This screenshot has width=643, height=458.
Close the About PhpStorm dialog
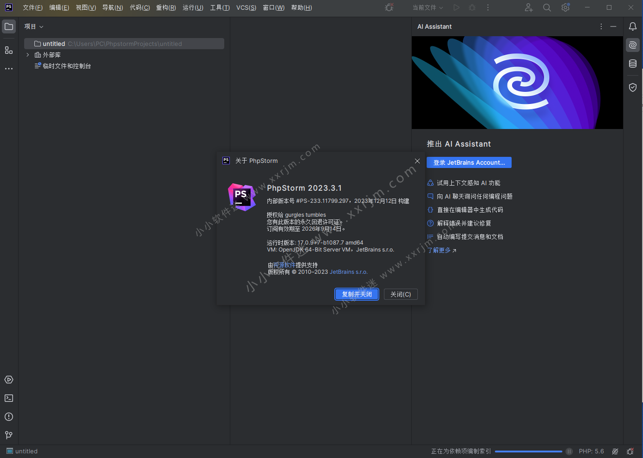tap(417, 161)
